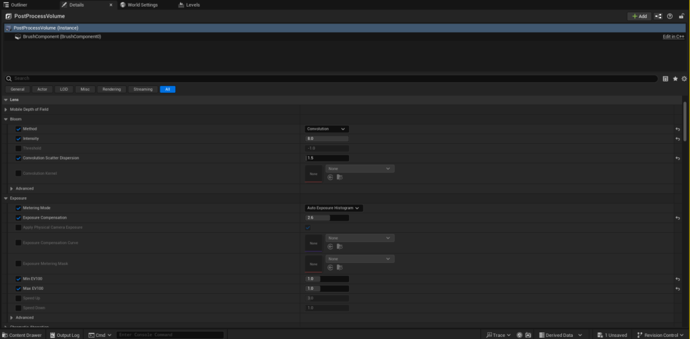Open Convolution Kernel asset None dropdown
Screen dimensions: 690x339
pos(360,169)
